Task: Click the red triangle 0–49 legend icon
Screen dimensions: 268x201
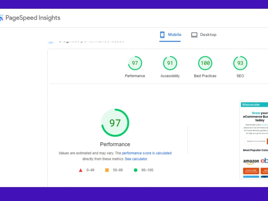Action: [81, 170]
